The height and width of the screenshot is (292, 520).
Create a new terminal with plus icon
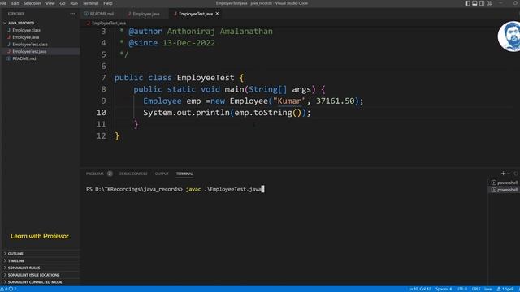503,174
